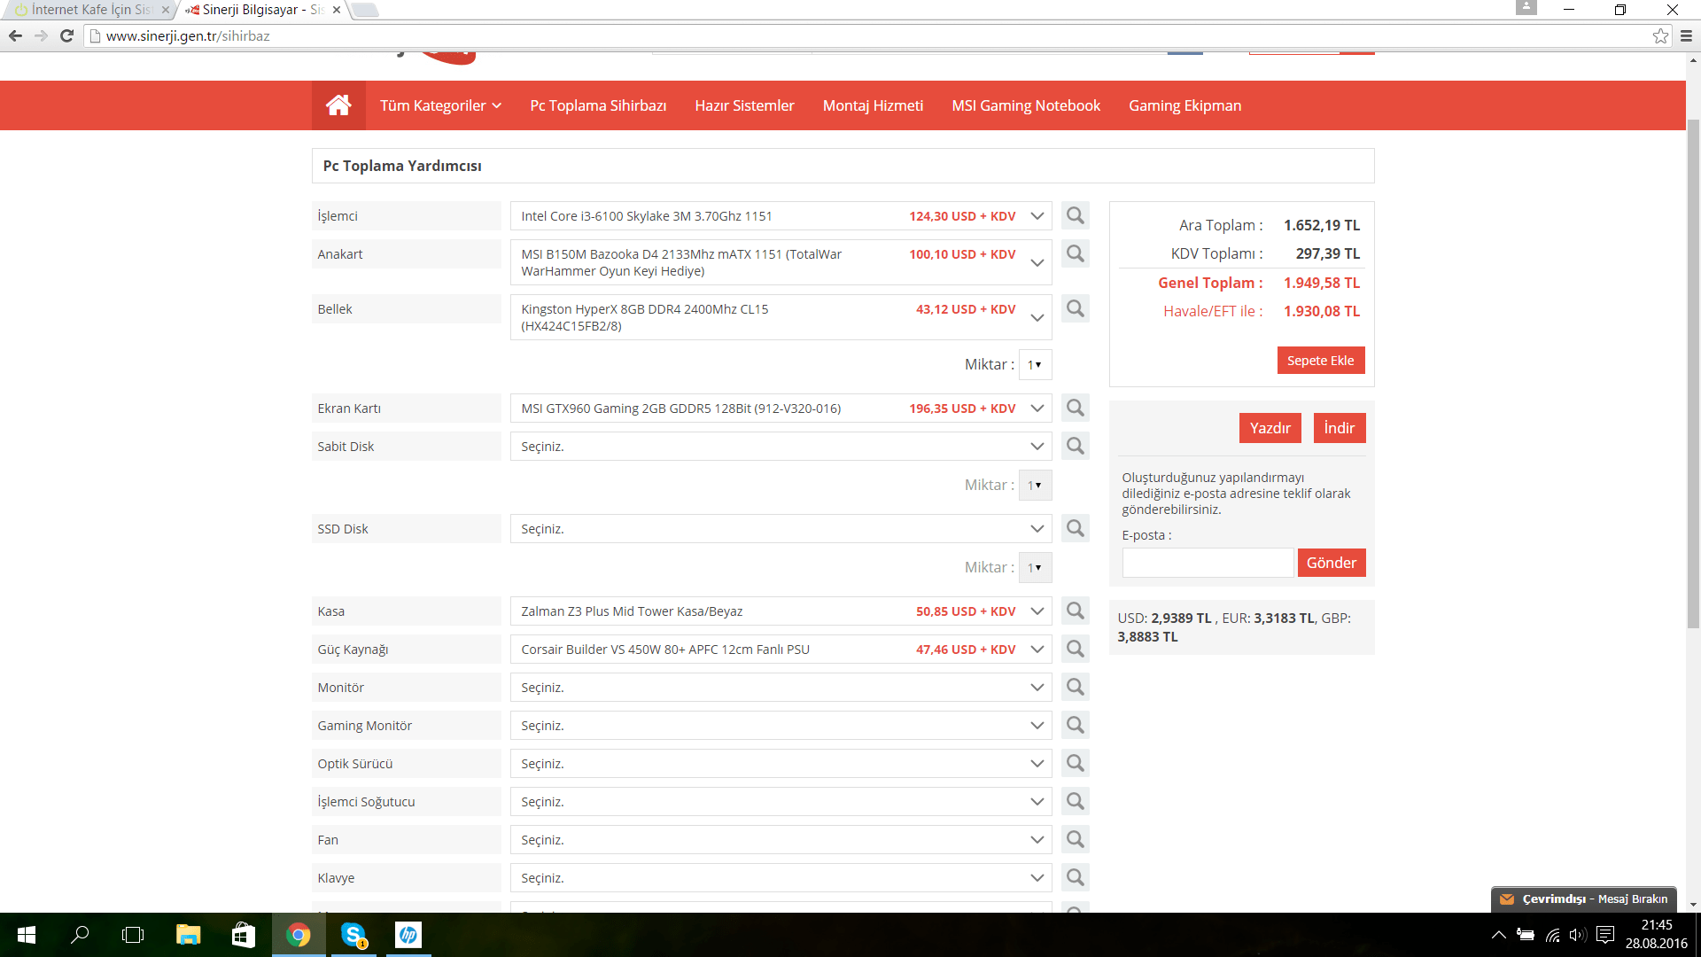Switch to the İnternet Kafe browser tab
Screen dimensions: 1701x957
coord(89,10)
